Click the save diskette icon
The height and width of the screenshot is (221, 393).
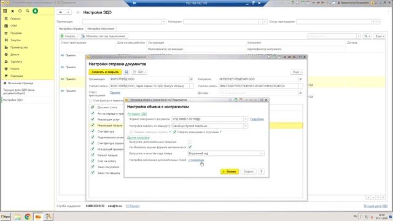126,72
